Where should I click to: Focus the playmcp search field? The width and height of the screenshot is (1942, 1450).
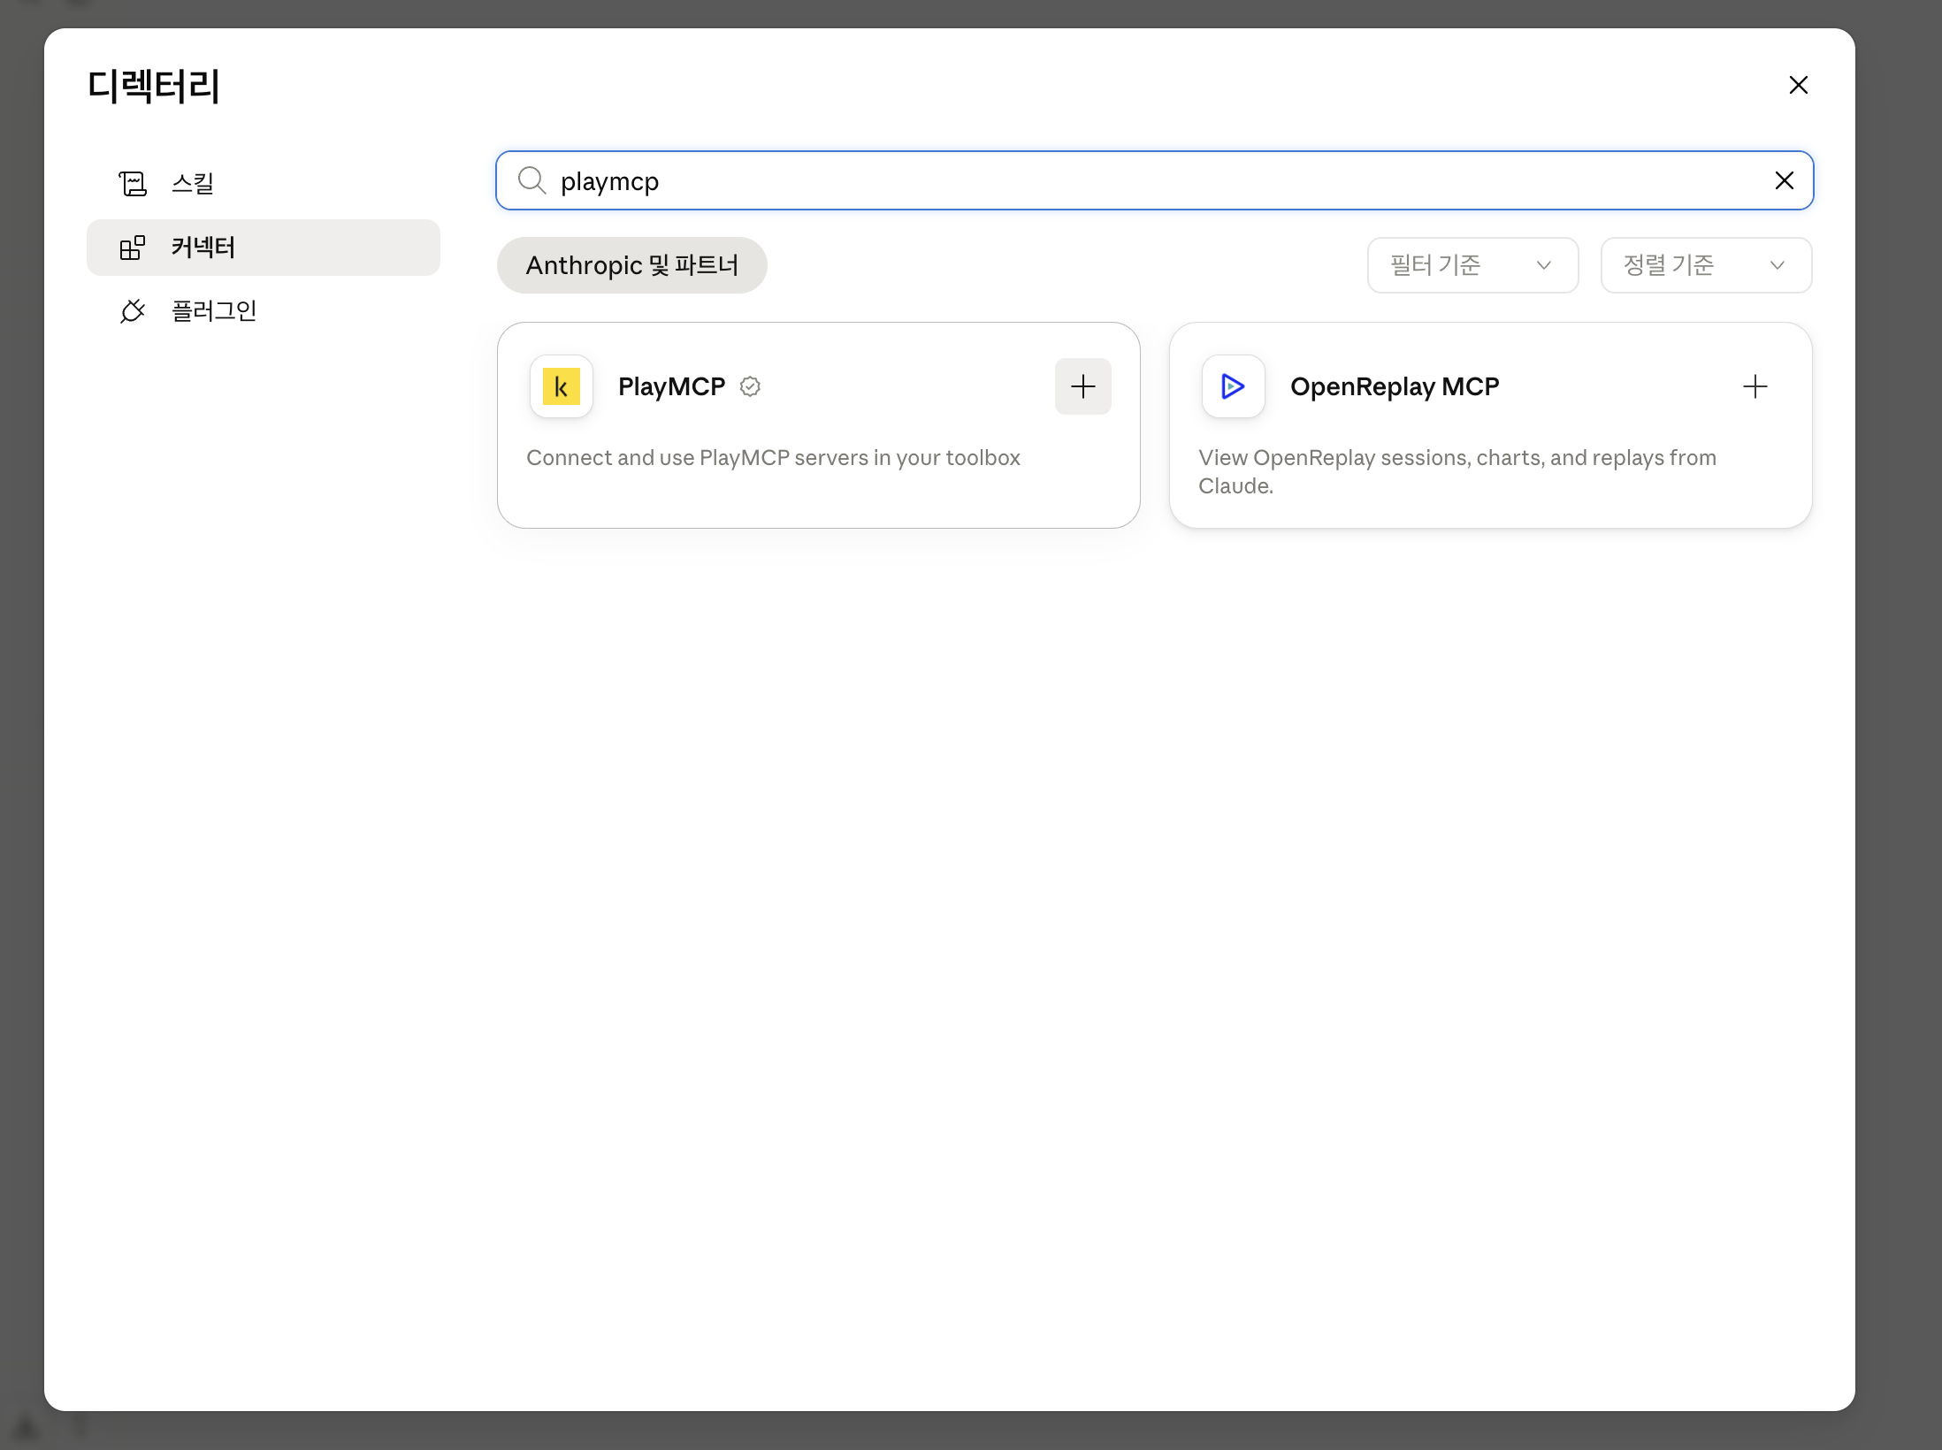point(1154,180)
